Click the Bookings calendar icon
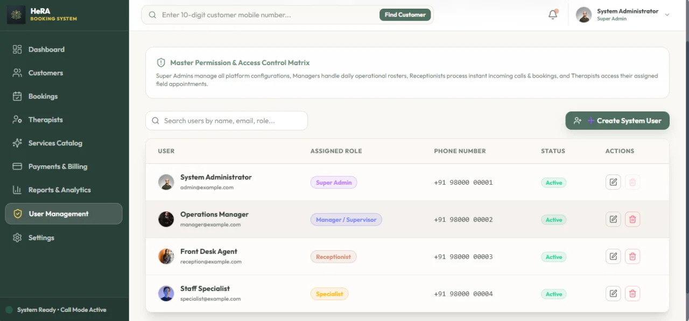Viewport: 689px width, 321px height. pyautogui.click(x=17, y=96)
